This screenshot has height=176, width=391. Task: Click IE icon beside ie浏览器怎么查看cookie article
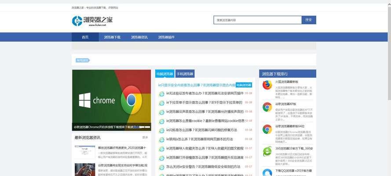point(161,121)
